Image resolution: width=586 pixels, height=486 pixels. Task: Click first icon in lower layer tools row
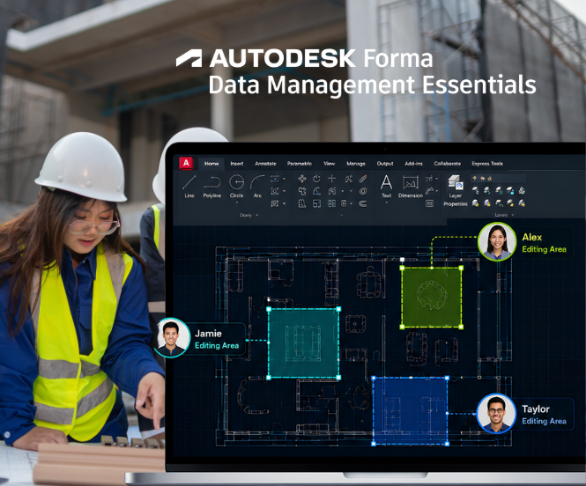click(x=475, y=203)
